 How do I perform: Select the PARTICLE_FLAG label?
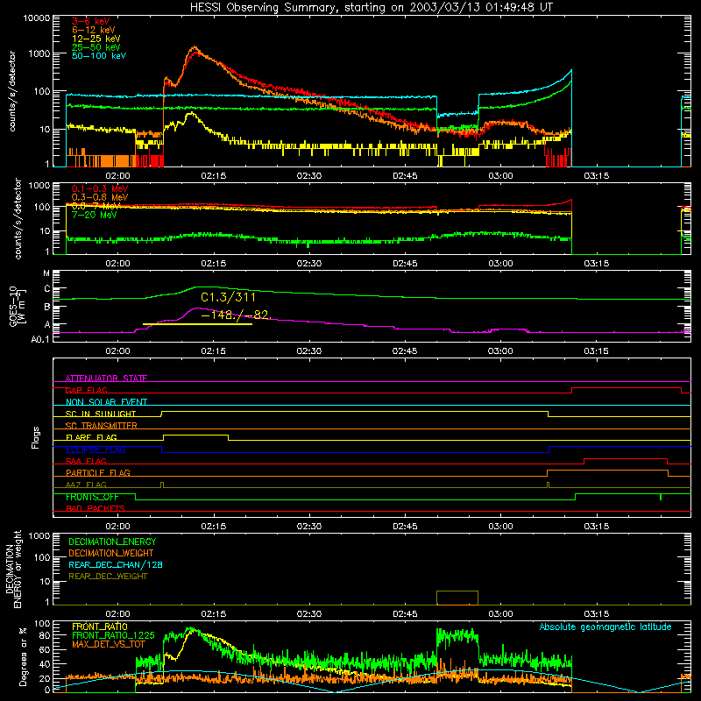(98, 472)
